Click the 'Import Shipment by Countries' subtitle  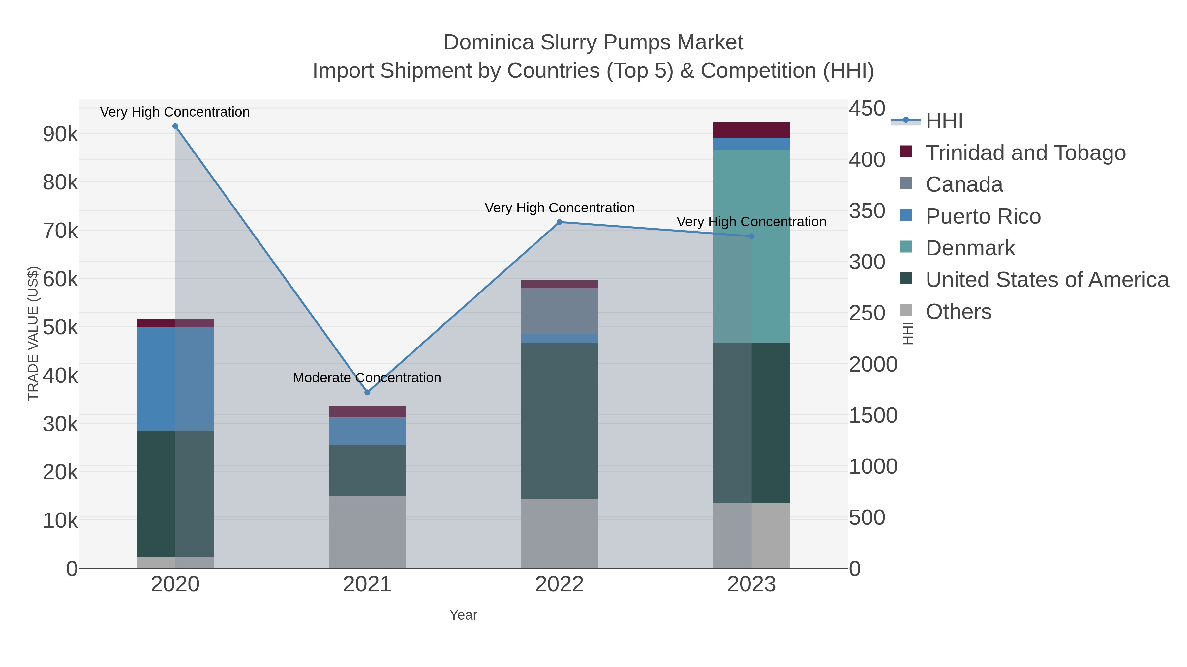(593, 71)
